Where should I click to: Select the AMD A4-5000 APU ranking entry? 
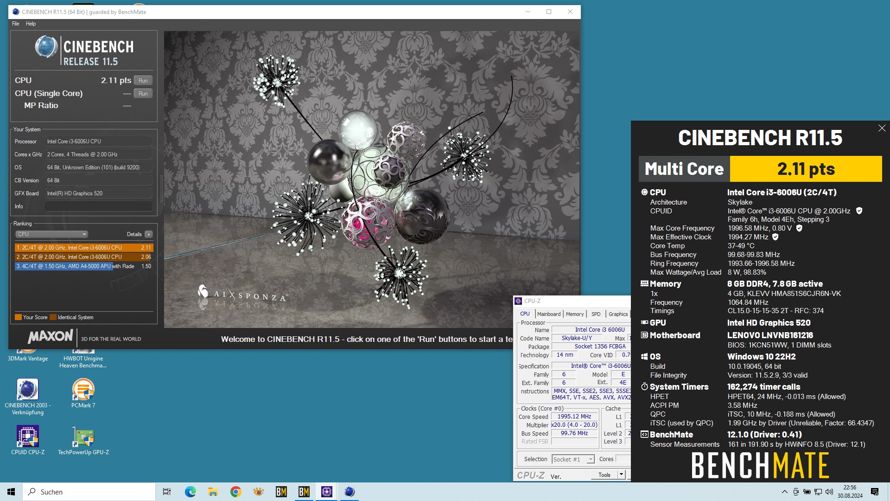point(83,266)
